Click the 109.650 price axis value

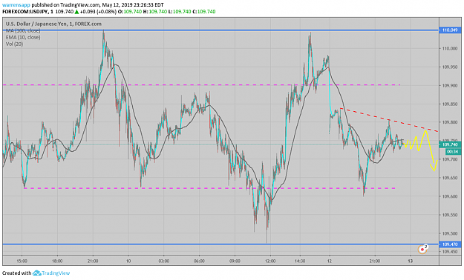pos(450,178)
